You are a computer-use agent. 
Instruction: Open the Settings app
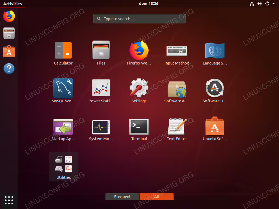point(139,88)
